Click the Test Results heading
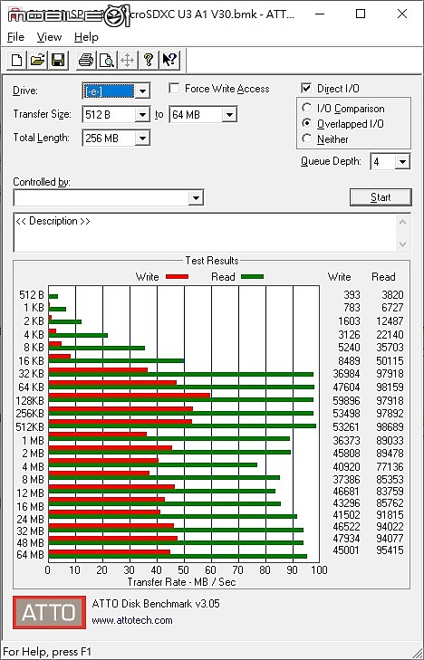 [x=212, y=261]
